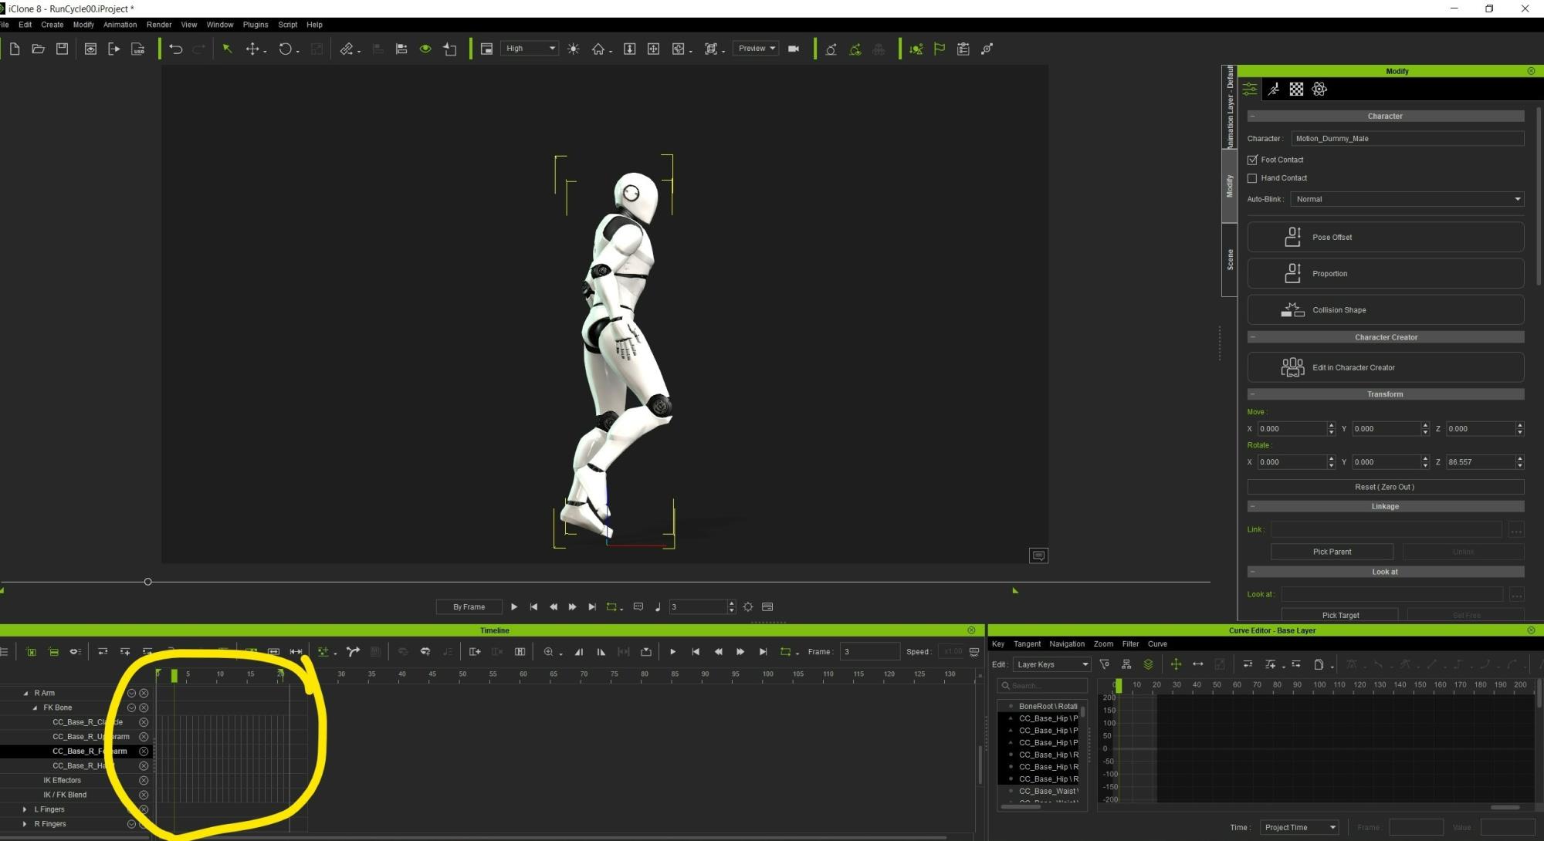The width and height of the screenshot is (1544, 841).
Task: Click the Timeline panel Play button
Action: [x=672, y=652]
